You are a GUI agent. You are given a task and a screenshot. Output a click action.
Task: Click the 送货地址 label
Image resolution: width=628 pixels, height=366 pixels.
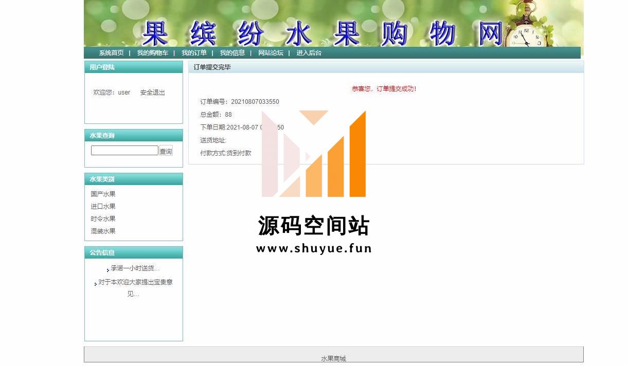point(213,140)
